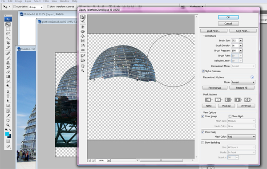Select the Crop tool in Photoshop toolbox
This screenshot has width=267, height=169.
tap(8, 43)
